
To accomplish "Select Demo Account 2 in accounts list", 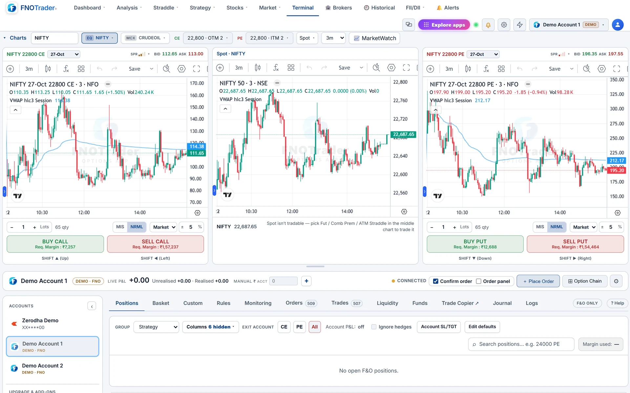I will pyautogui.click(x=52, y=368).
